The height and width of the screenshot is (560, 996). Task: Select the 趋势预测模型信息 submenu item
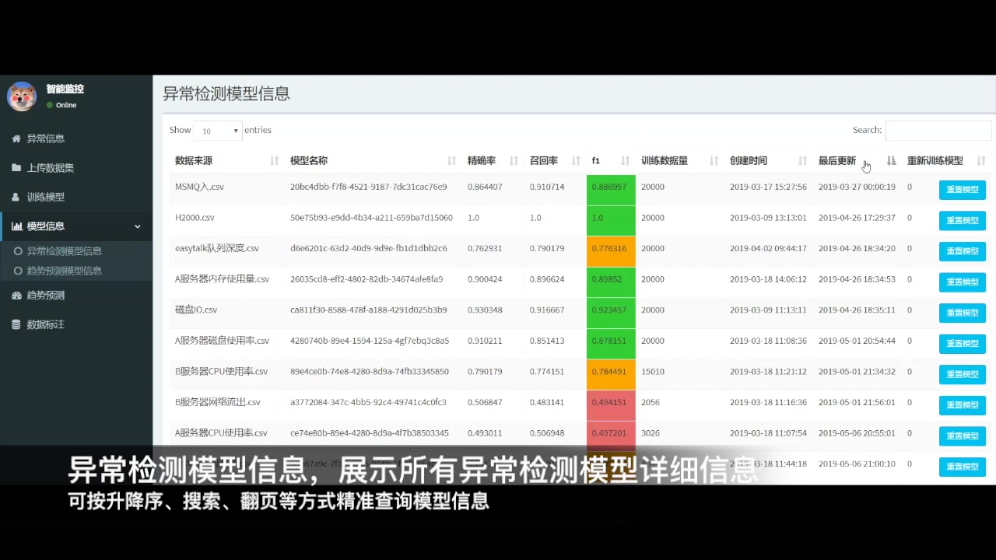[64, 271]
